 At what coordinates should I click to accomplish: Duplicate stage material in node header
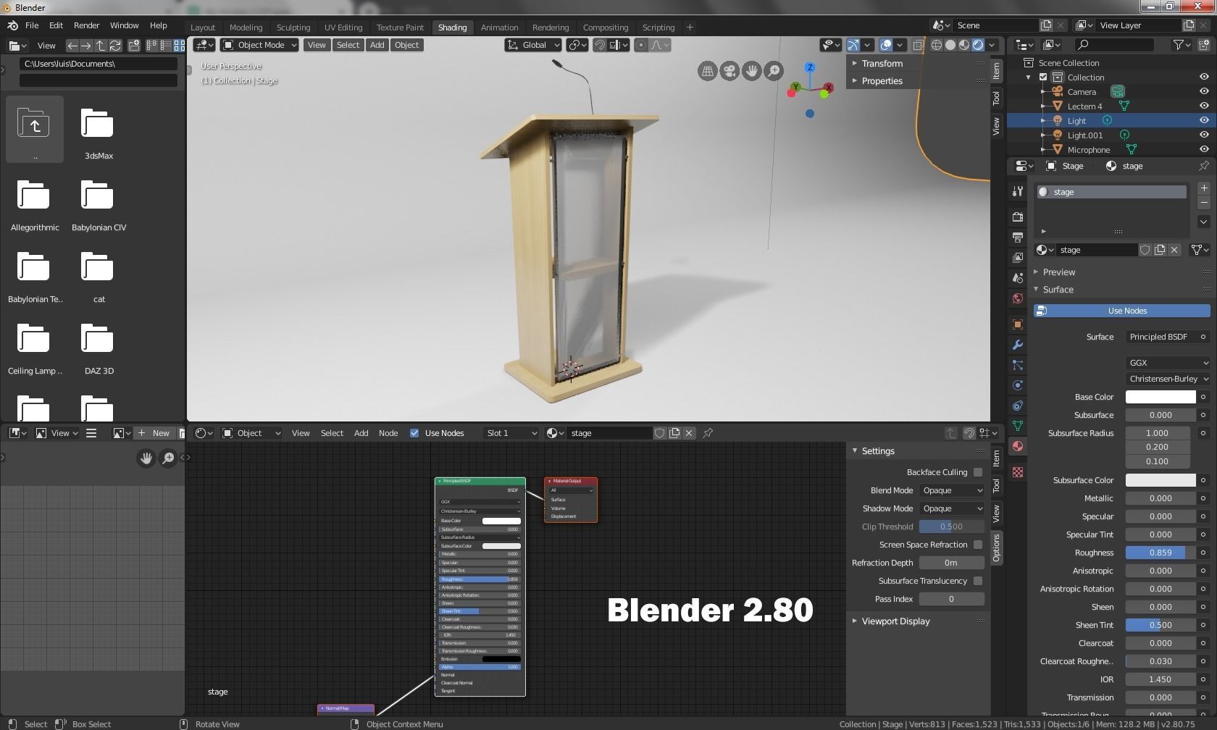pos(674,433)
